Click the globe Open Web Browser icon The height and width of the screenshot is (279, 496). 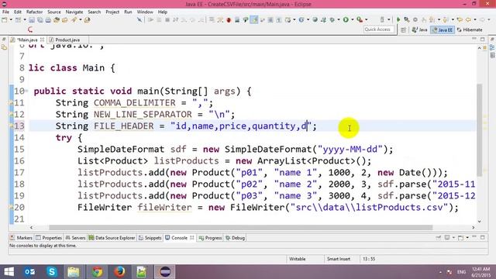[x=315, y=20]
